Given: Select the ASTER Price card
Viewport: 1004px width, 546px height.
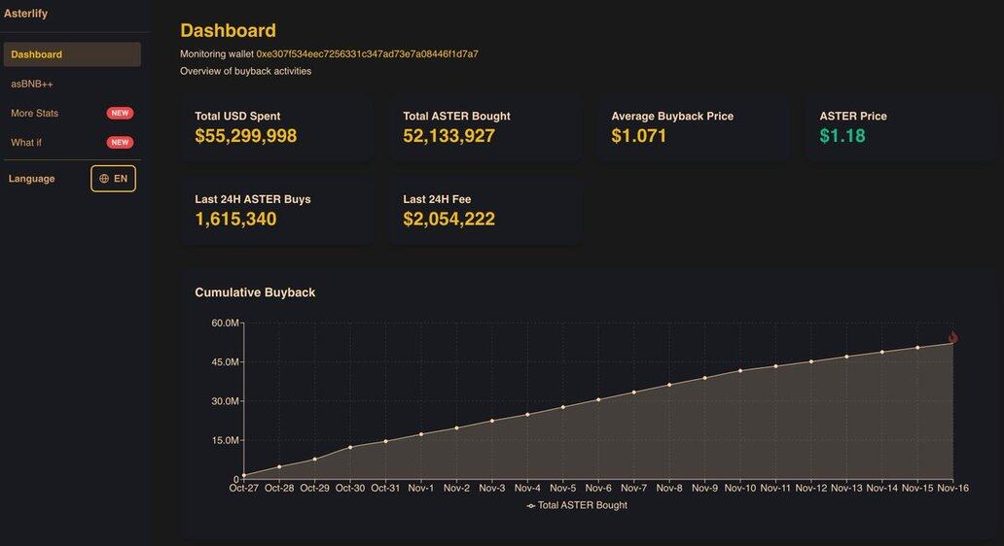Looking at the screenshot, I should [901, 126].
